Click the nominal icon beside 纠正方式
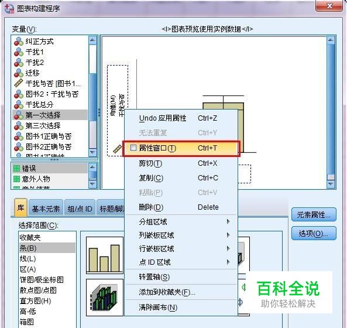 19,42
